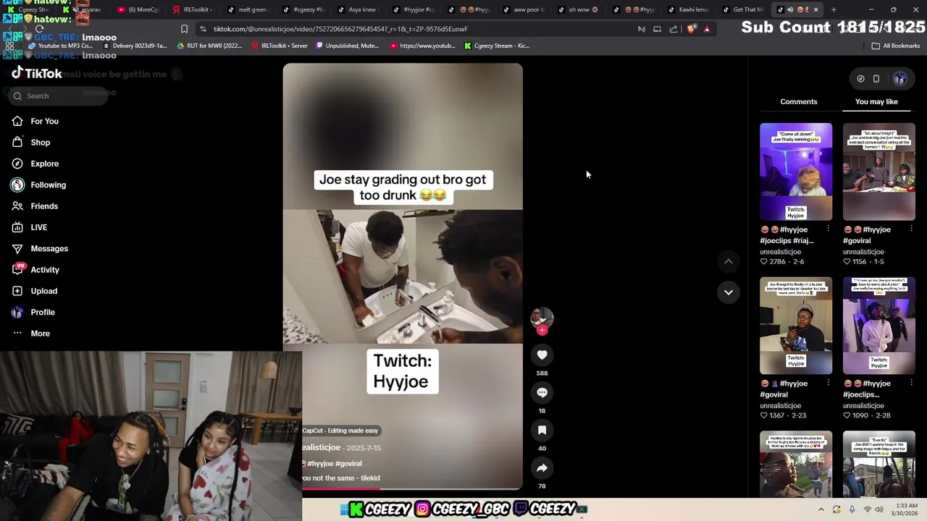The width and height of the screenshot is (927, 521).
Task: Mute the audio on the active tab
Action: coord(790,9)
